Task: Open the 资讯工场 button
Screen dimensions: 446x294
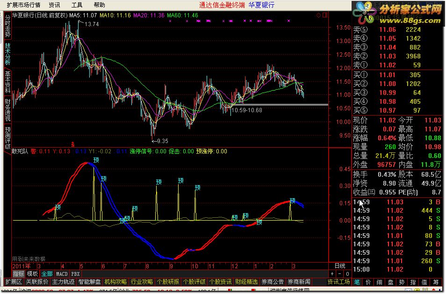Action: point(338,282)
